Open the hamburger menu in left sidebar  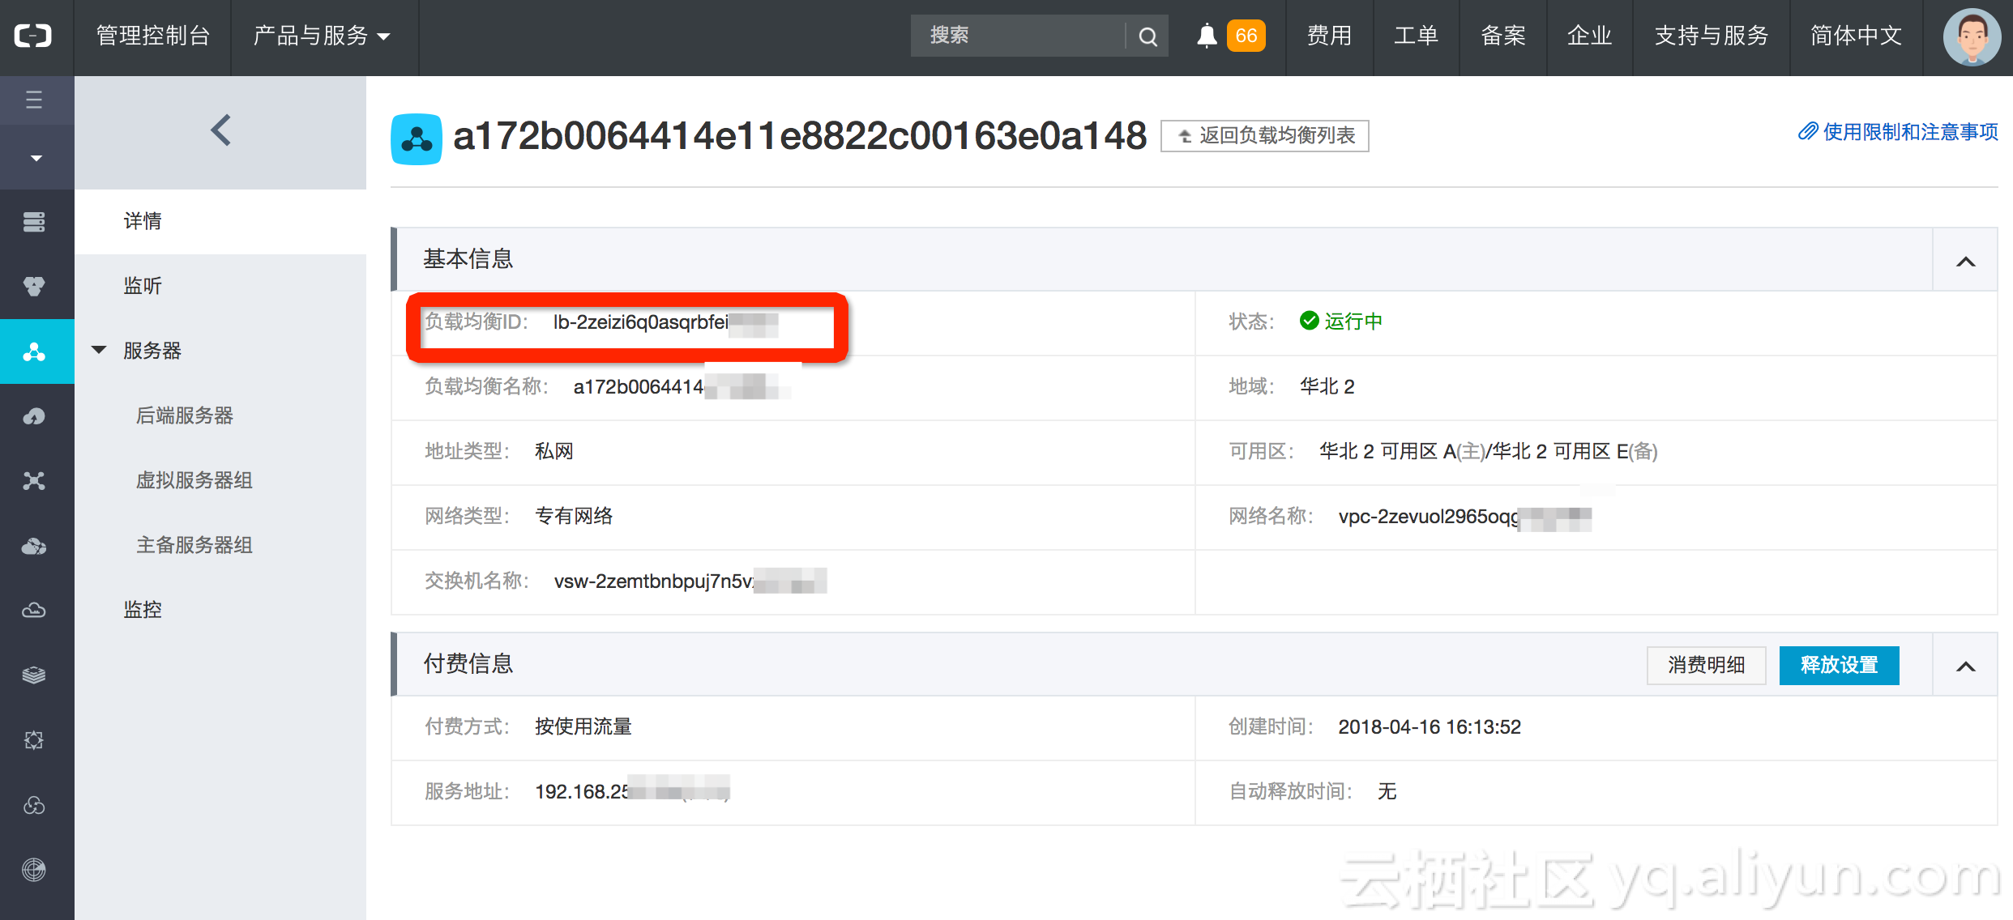click(34, 100)
